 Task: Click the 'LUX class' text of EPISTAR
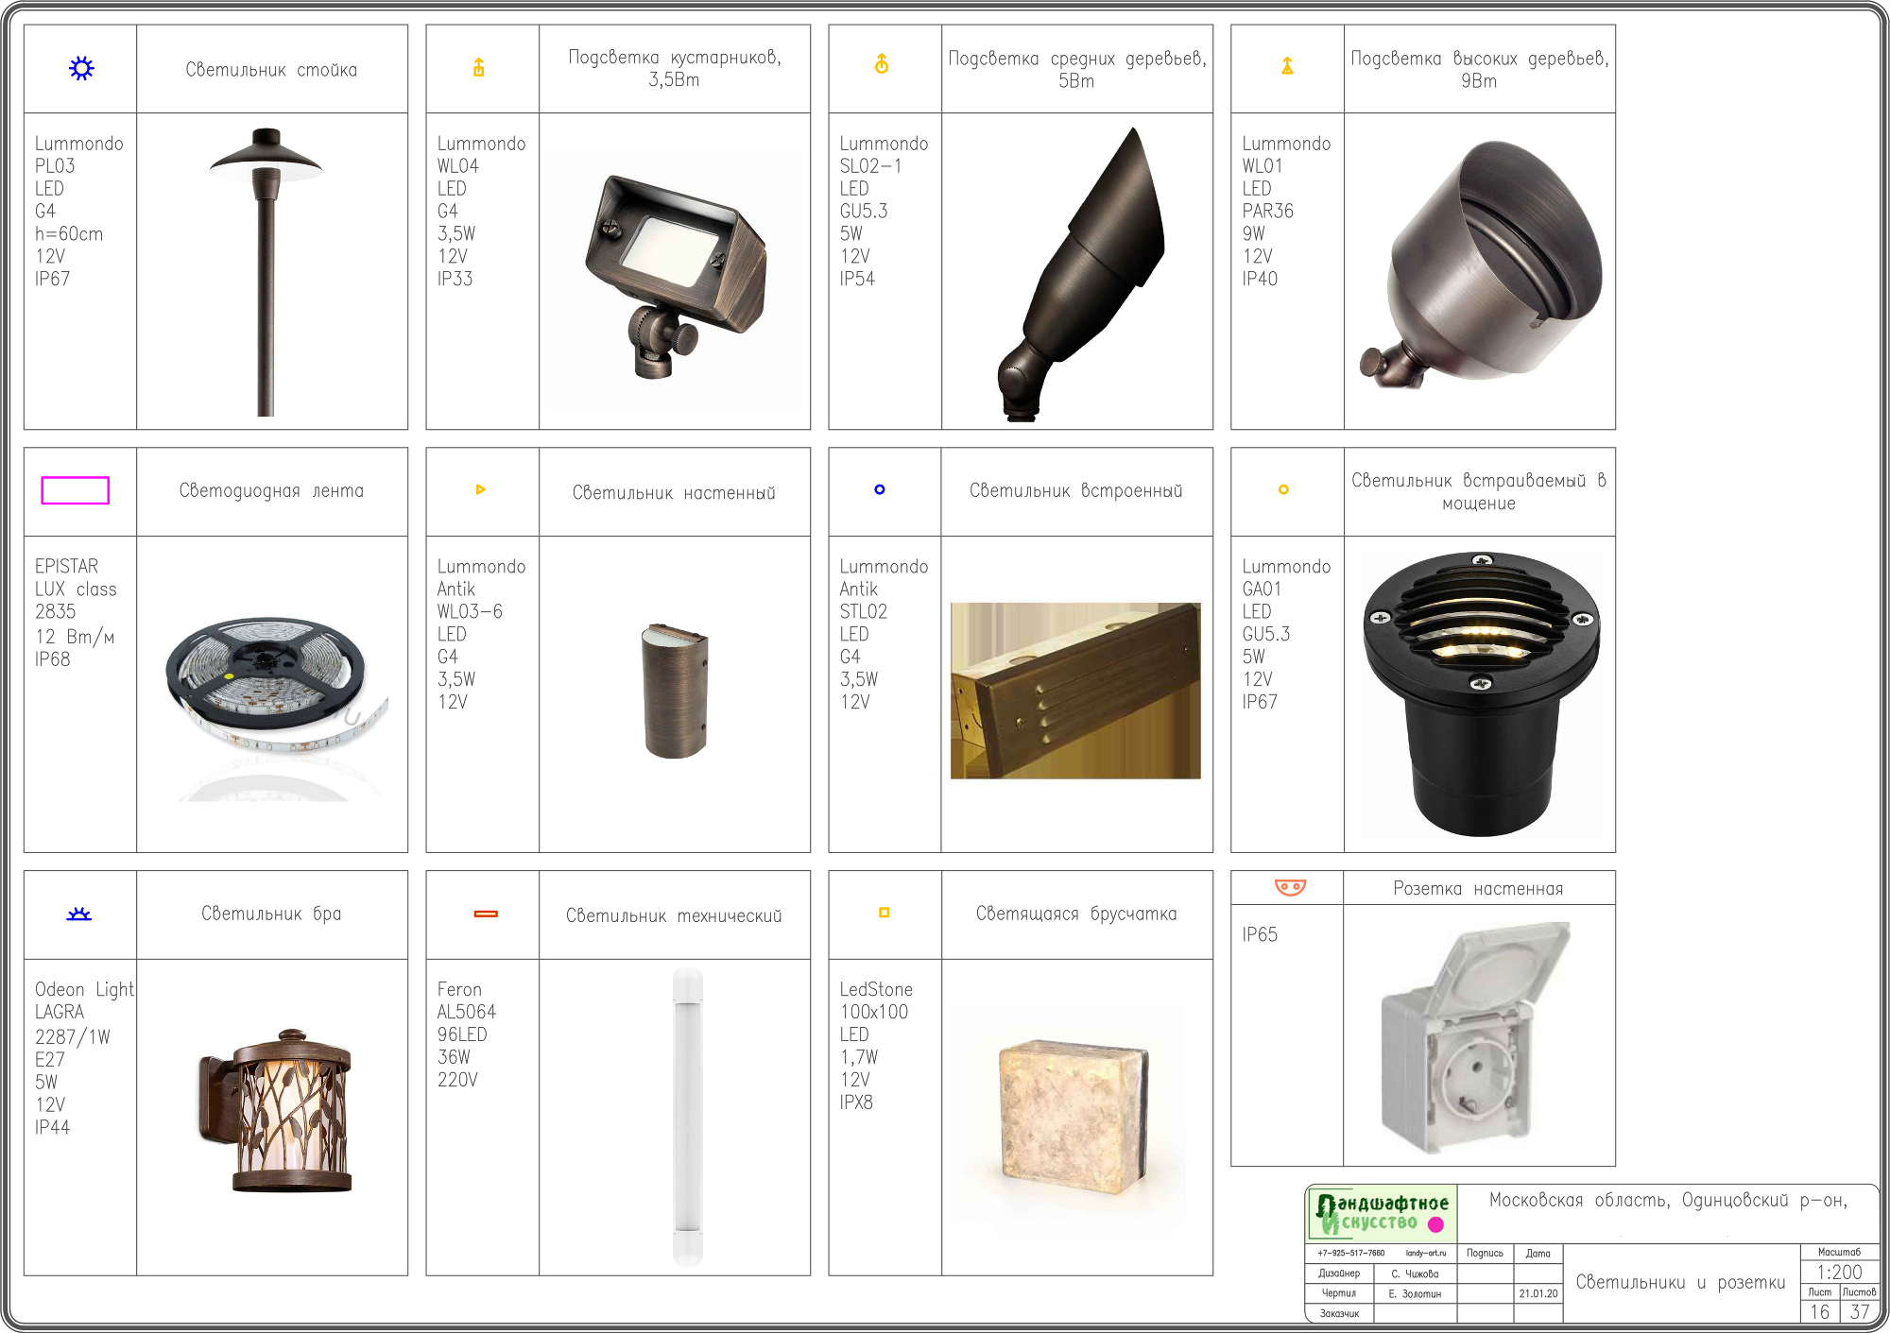(x=76, y=589)
